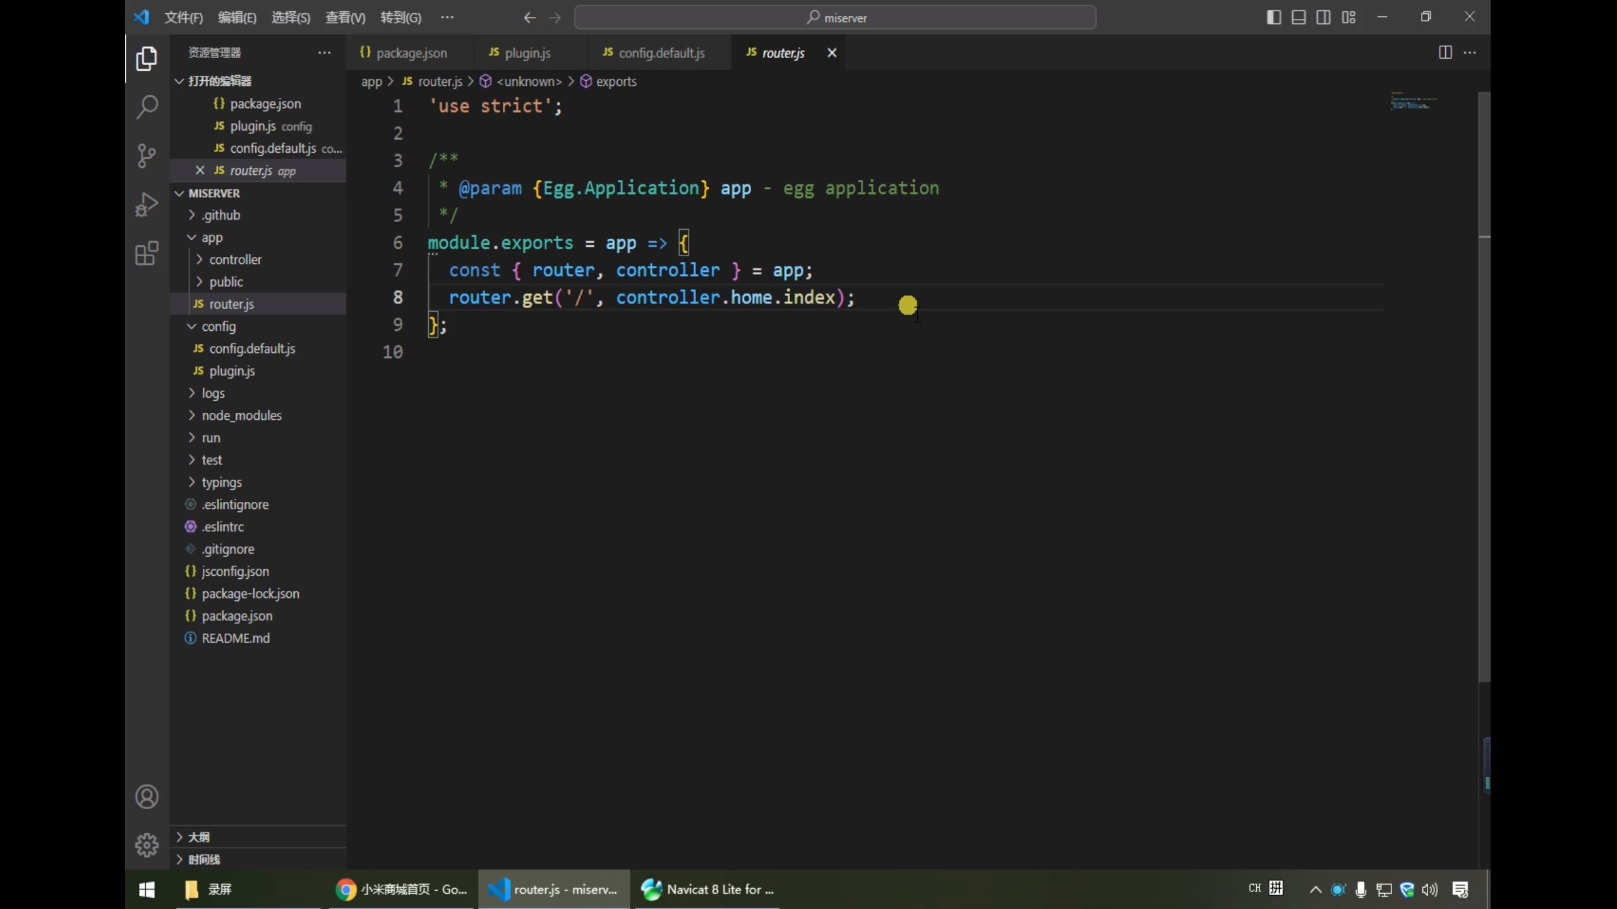Open the Extensions view
Viewport: 1617px width, 909px height.
(x=147, y=254)
